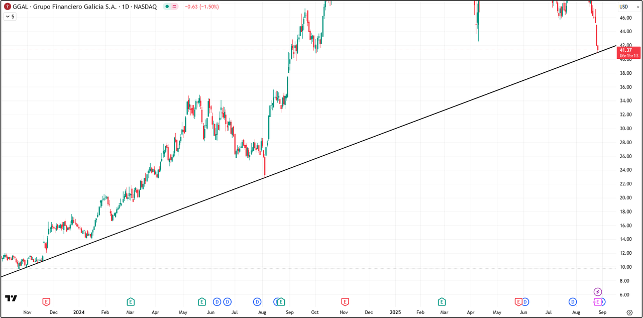
Task: Click the 10.00 price axis label
Action: (x=626, y=267)
